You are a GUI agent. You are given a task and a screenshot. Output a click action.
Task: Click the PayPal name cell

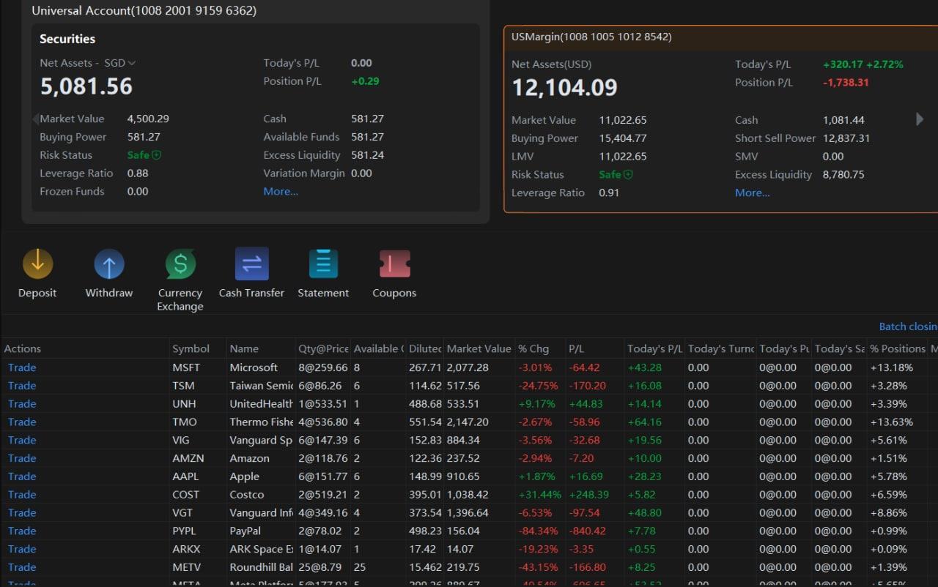click(245, 531)
